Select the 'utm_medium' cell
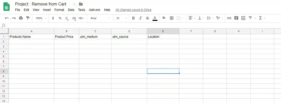Screen dimensions: 281x103 coord(95,37)
